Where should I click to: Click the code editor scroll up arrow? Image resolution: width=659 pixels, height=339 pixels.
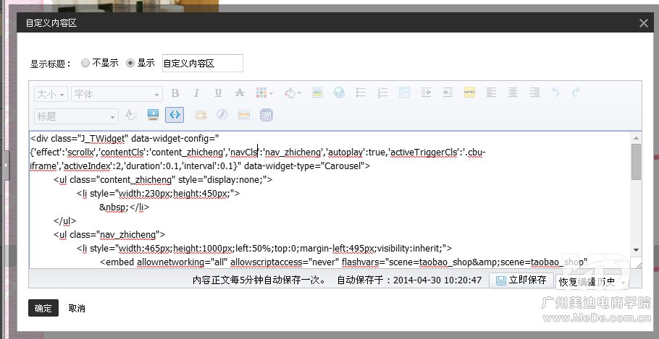click(x=636, y=138)
